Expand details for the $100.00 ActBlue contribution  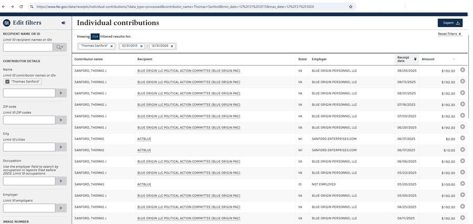pos(462,184)
